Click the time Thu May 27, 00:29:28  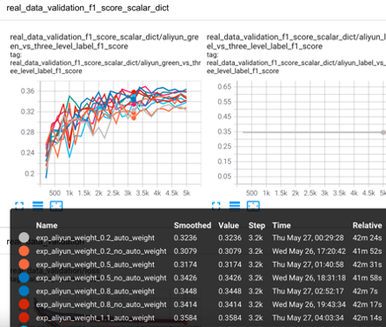pos(308,237)
